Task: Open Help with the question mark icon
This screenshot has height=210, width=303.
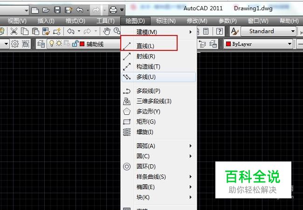Action: [x=220, y=31]
